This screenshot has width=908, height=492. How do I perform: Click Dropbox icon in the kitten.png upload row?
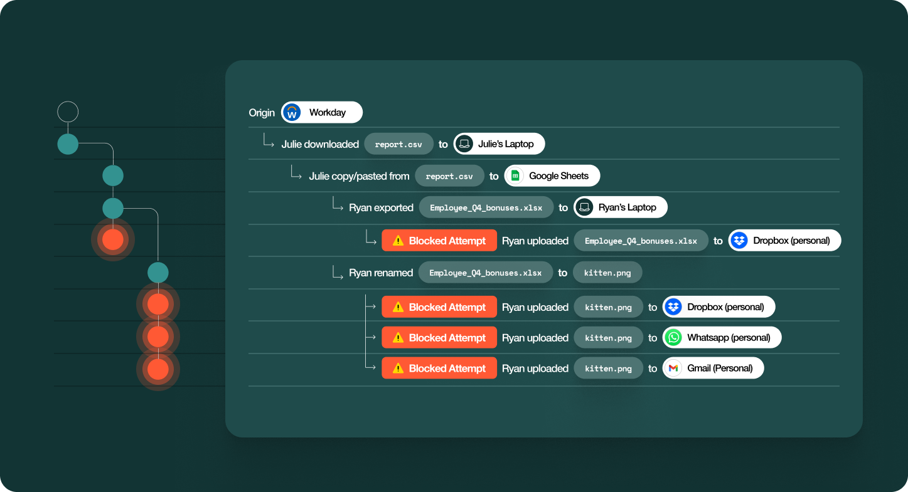coord(673,307)
